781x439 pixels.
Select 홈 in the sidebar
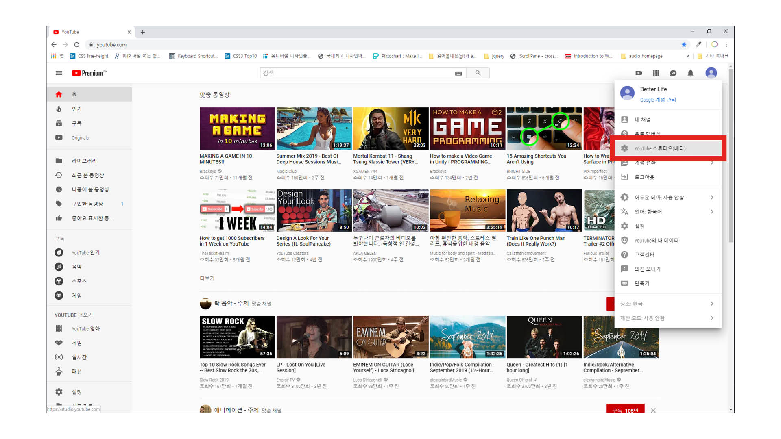coord(89,94)
